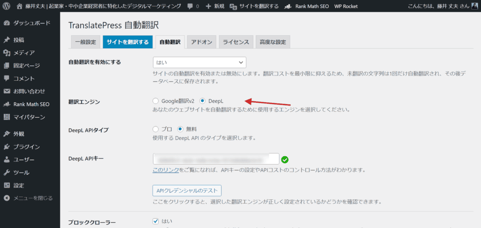Click the Rank Math SEO admin bar icon
Image resolution: width=481 pixels, height=228 pixels.
coord(288,6)
